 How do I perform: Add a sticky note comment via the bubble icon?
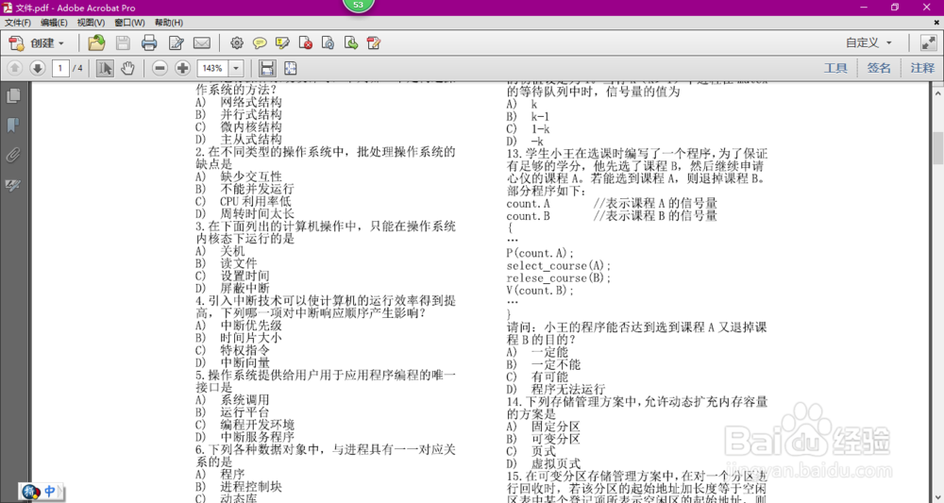260,43
